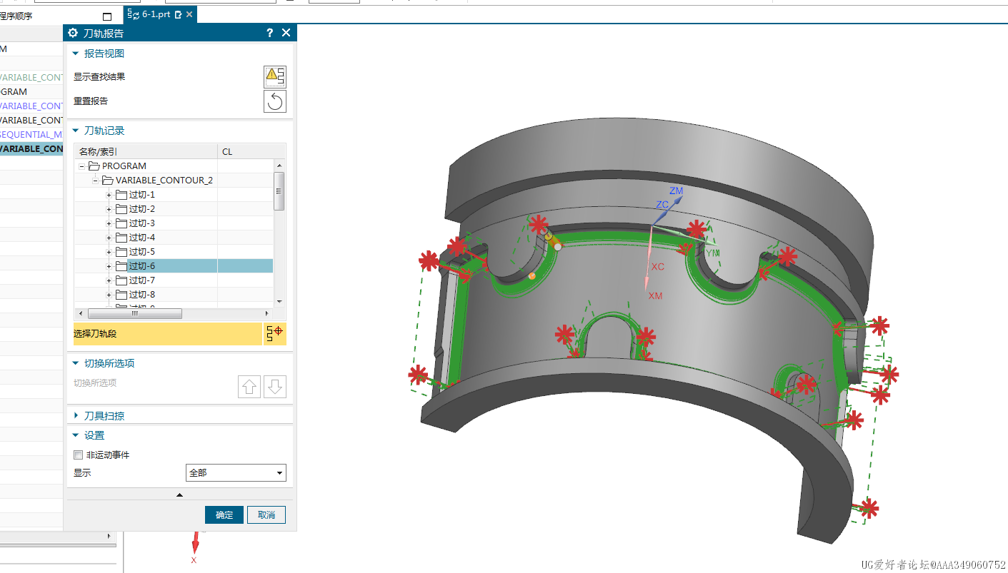Click the collapse arrow at dialog bottom

[179, 495]
